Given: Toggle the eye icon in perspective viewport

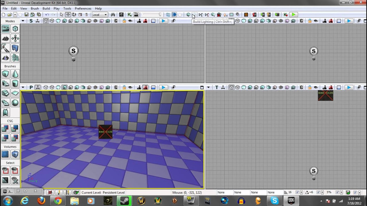Looking at the screenshot, I should 130,88.
